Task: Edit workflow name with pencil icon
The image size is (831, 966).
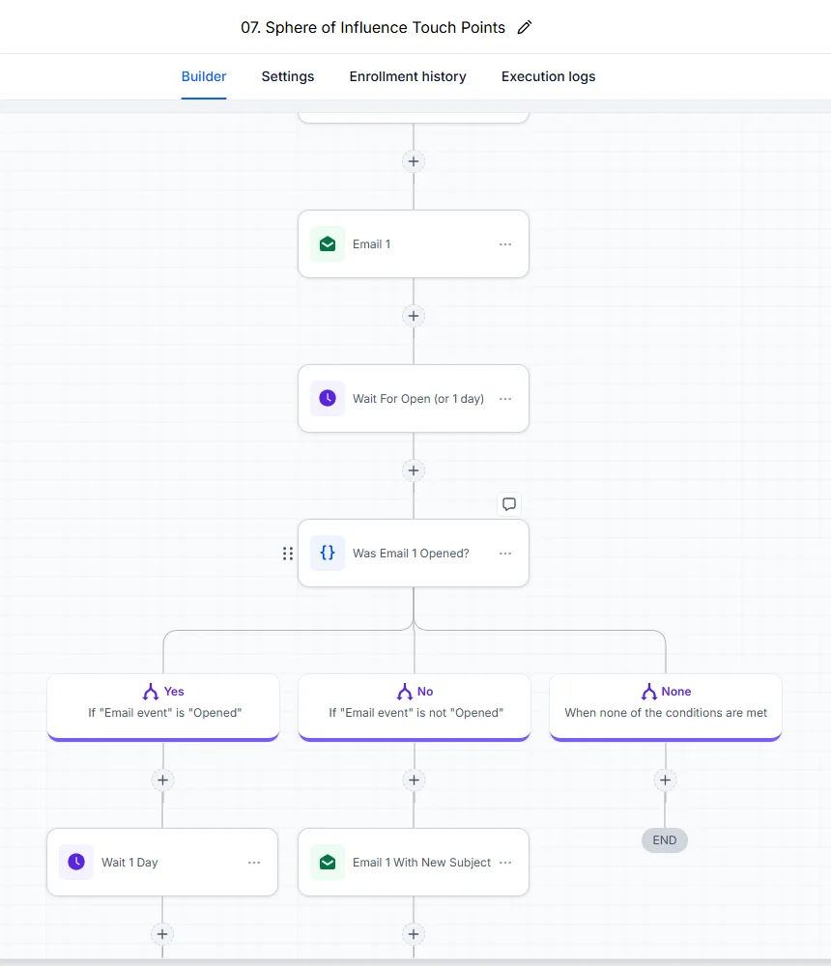Action: (x=524, y=27)
